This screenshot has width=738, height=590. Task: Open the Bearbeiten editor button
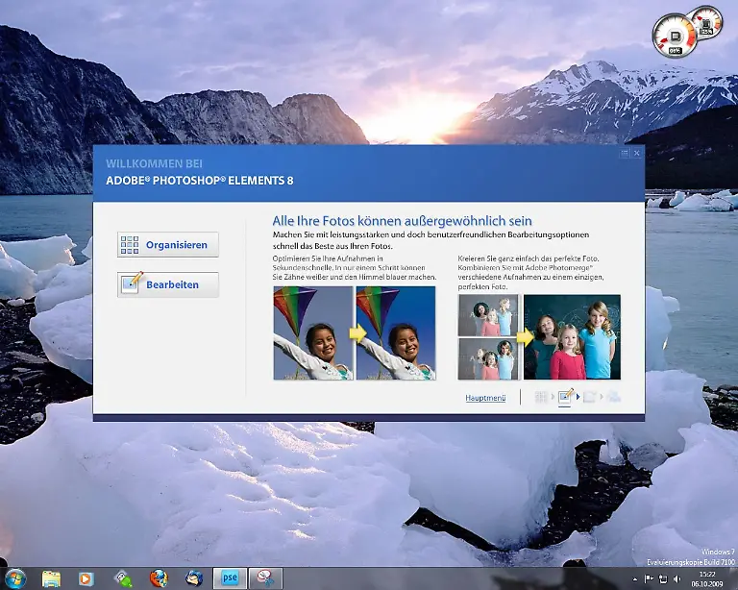[168, 284]
